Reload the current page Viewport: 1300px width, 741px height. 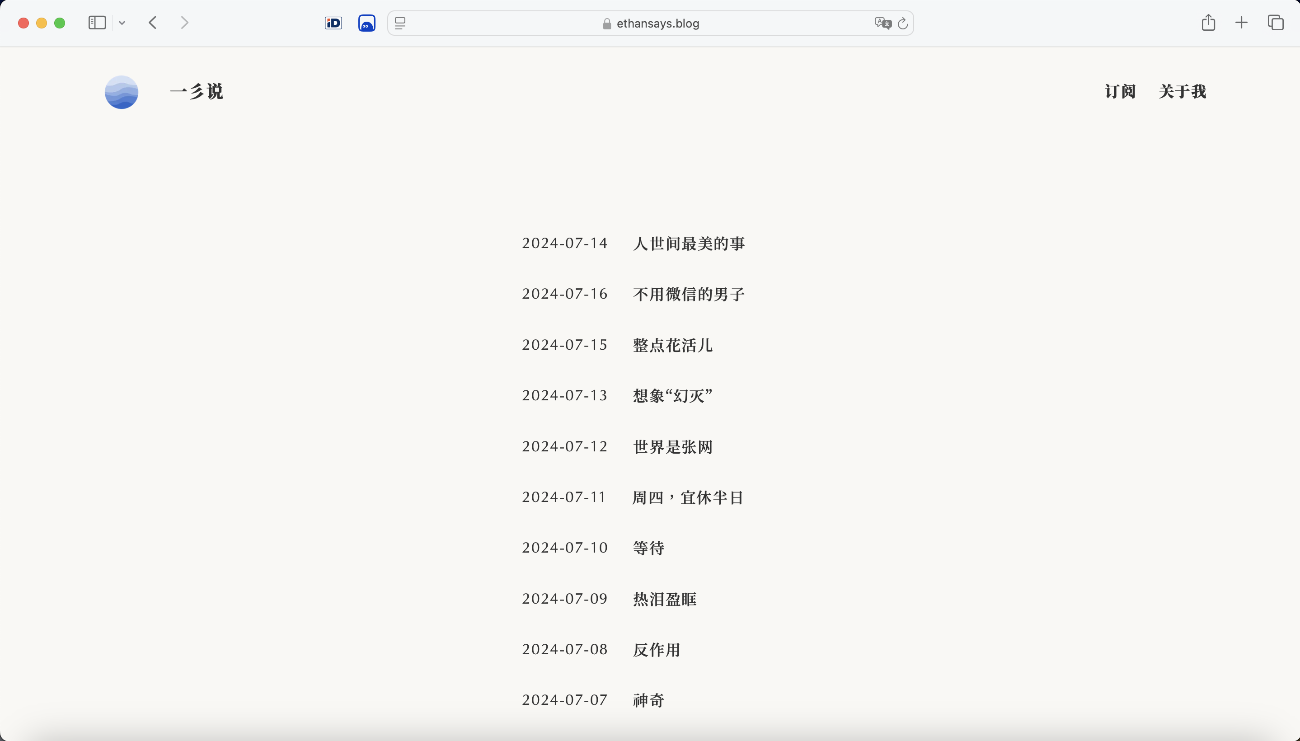[903, 23]
